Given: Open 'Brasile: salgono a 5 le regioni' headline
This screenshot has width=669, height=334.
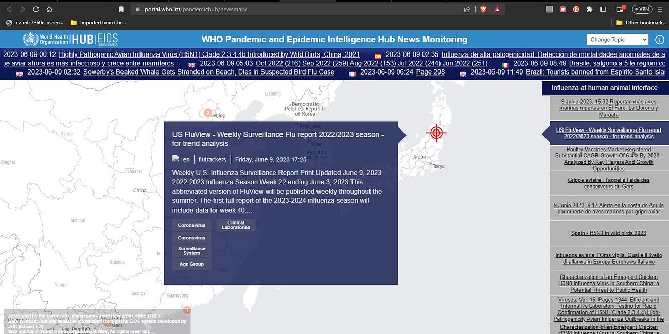Looking at the screenshot, I should [x=617, y=63].
